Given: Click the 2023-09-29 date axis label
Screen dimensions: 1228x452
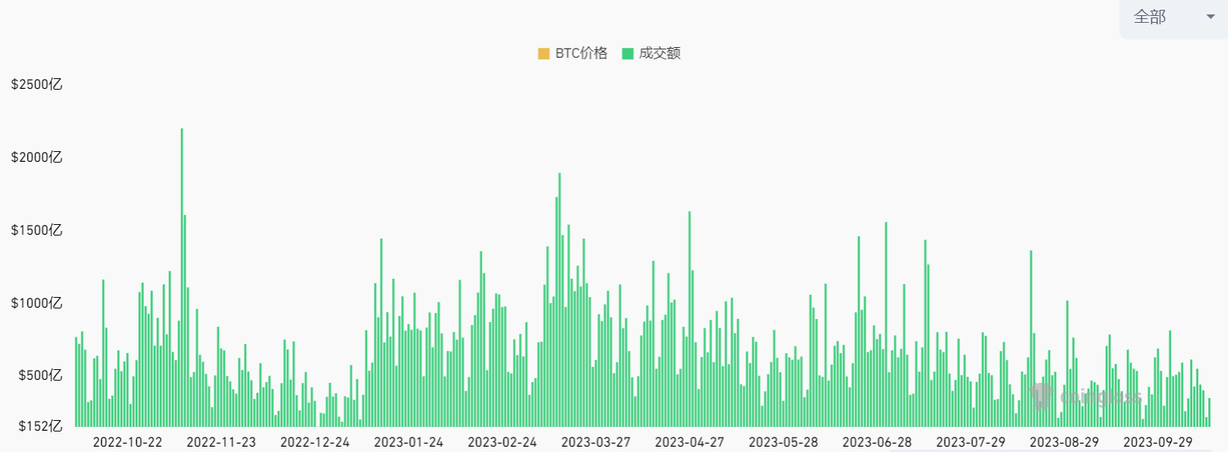Looking at the screenshot, I should (x=1157, y=442).
